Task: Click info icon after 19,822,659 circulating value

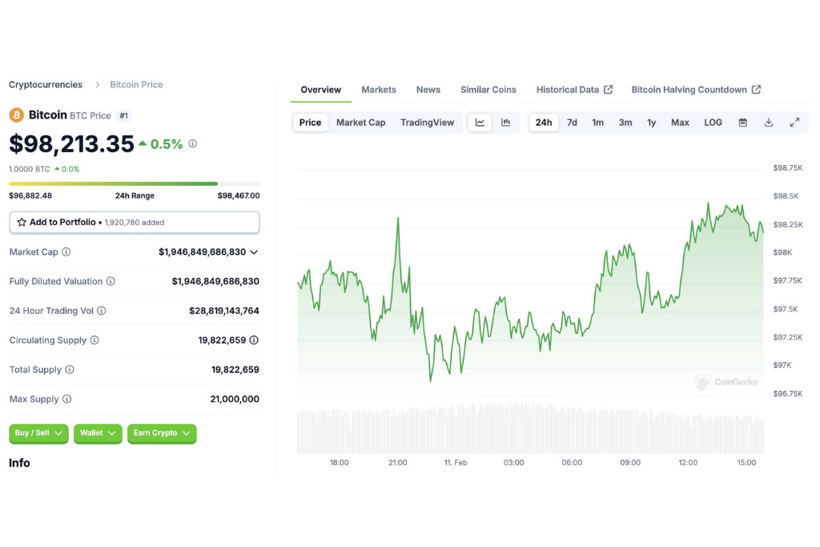Action: [254, 340]
